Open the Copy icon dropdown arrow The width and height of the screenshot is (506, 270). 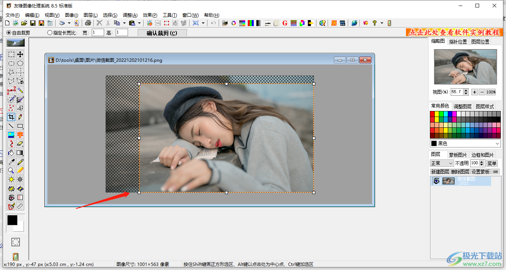click(x=124, y=23)
